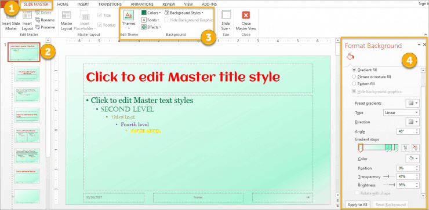The image size is (429, 210).
Task: Click the SECOND LEVEL text line
Action: pos(128,109)
